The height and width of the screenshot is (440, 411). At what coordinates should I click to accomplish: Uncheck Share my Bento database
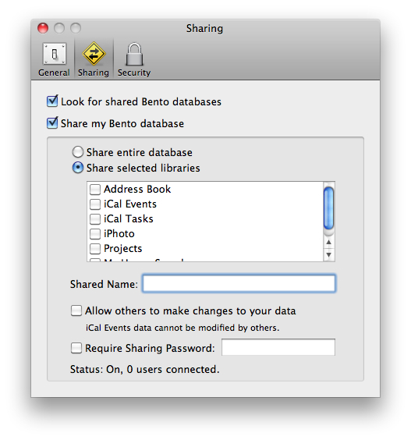pyautogui.click(x=52, y=123)
